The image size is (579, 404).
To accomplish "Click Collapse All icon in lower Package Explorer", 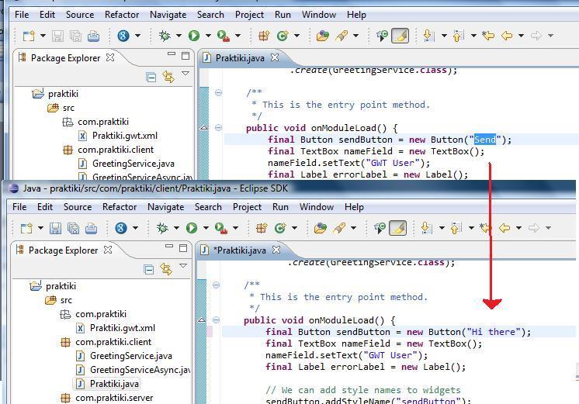I will (x=148, y=270).
